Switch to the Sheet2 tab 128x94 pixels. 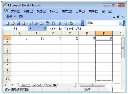38,85
